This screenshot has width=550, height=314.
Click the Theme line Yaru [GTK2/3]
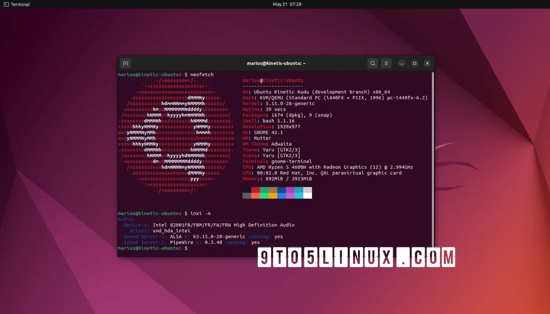tap(271, 150)
